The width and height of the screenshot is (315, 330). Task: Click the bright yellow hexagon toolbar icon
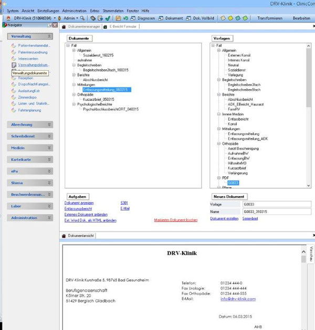tap(230, 18)
